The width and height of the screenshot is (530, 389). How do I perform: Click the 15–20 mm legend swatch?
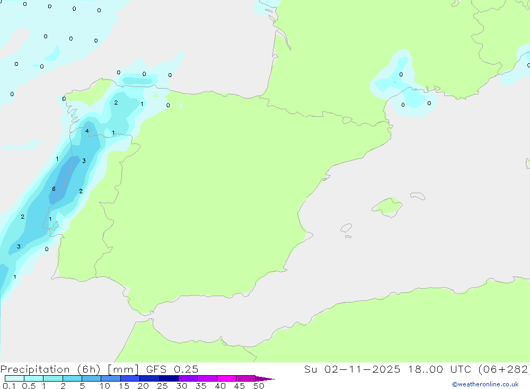[130, 378]
